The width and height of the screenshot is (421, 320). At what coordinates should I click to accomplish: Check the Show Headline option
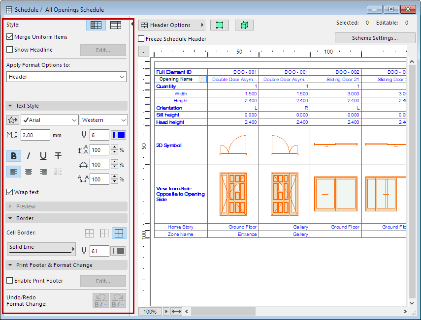[x=9, y=49]
